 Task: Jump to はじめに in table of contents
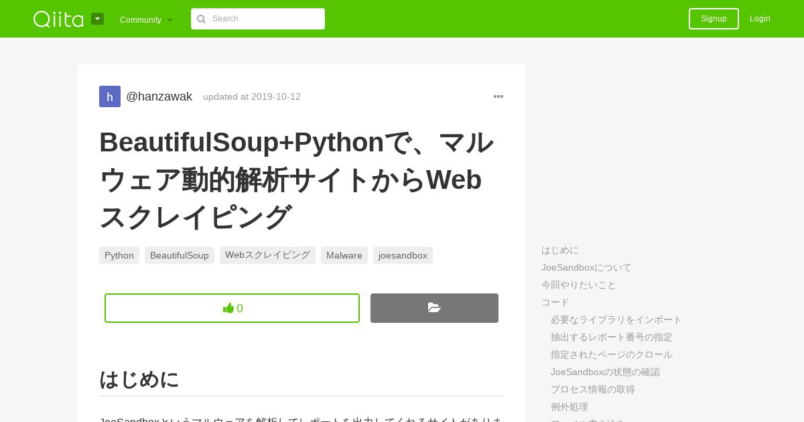tap(560, 250)
